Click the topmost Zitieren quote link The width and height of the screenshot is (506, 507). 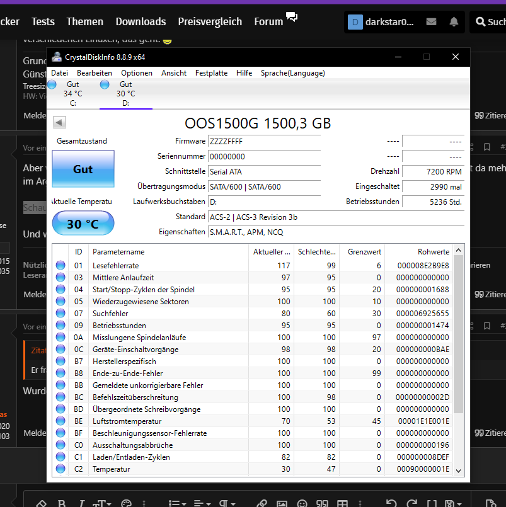pyautogui.click(x=490, y=115)
